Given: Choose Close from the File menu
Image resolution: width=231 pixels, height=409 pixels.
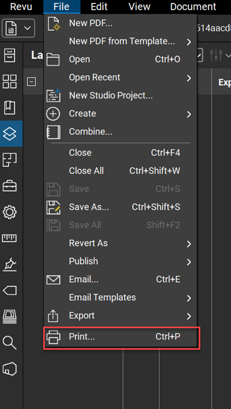Looking at the screenshot, I should [x=120, y=153].
